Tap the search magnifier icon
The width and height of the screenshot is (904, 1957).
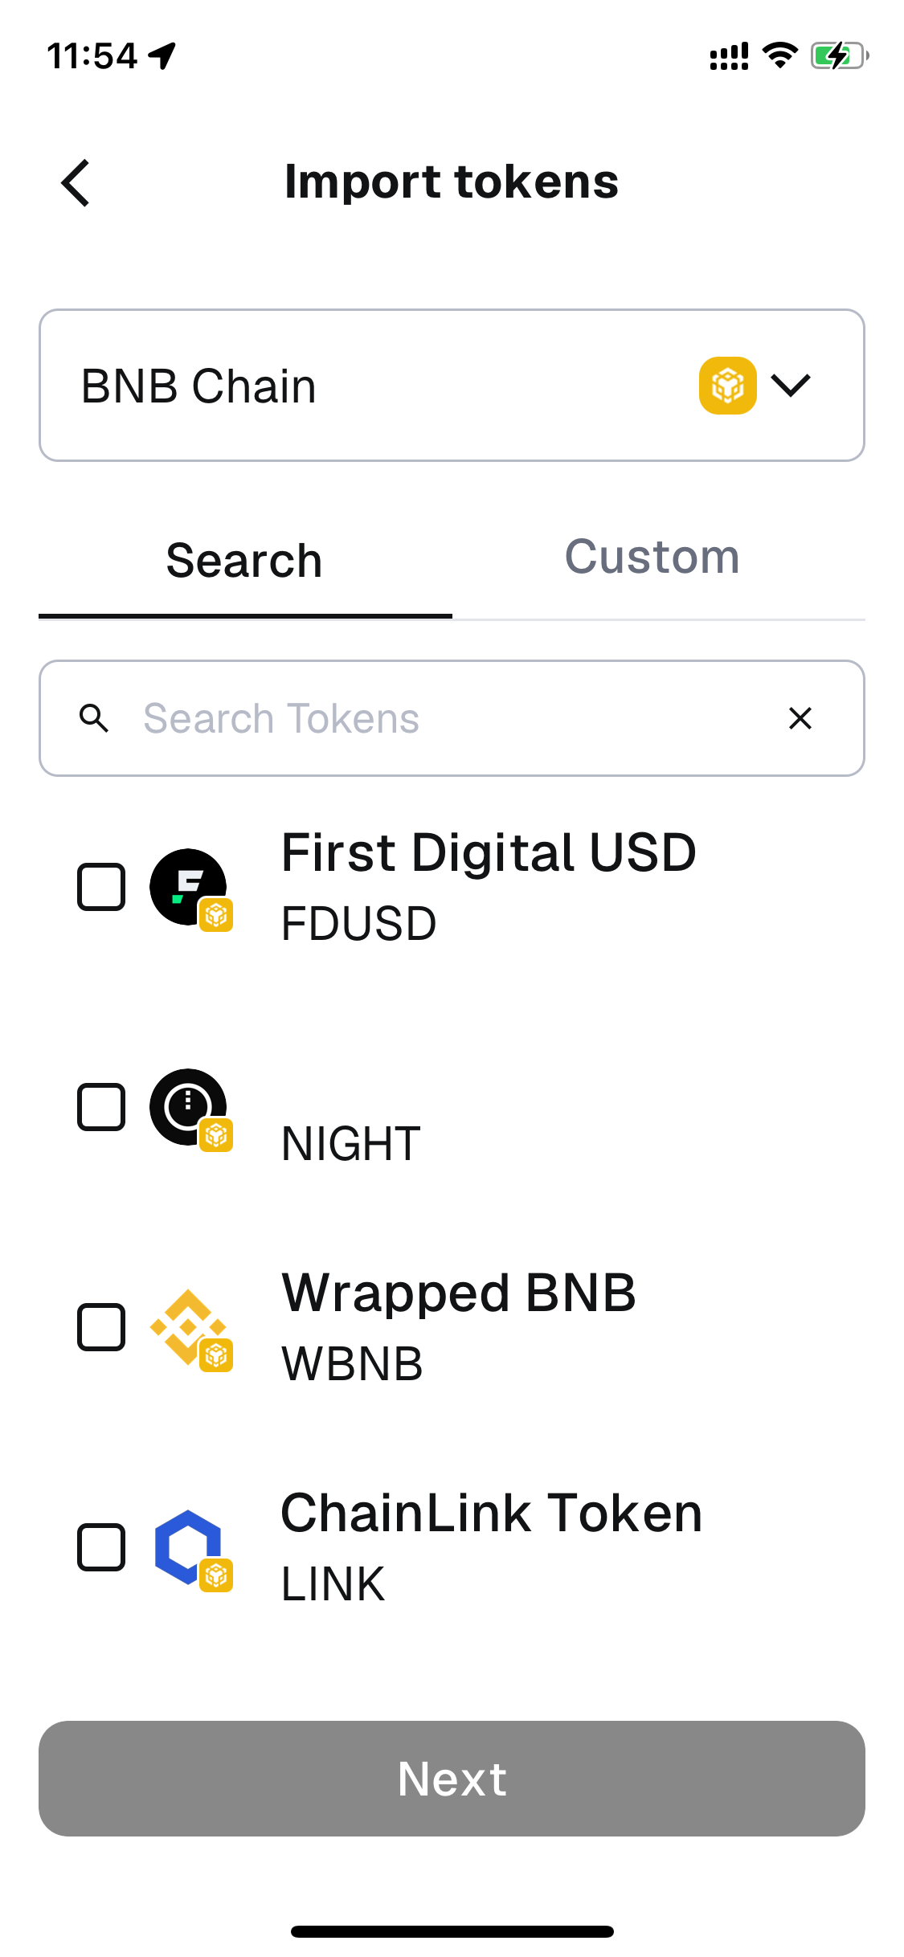(x=94, y=718)
